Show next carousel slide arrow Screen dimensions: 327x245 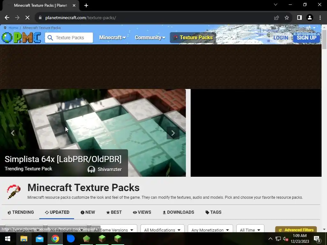[x=173, y=133]
